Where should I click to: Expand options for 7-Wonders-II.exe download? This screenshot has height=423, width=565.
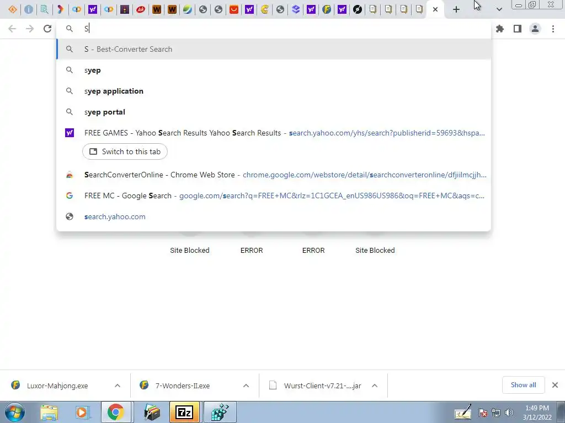point(246,386)
